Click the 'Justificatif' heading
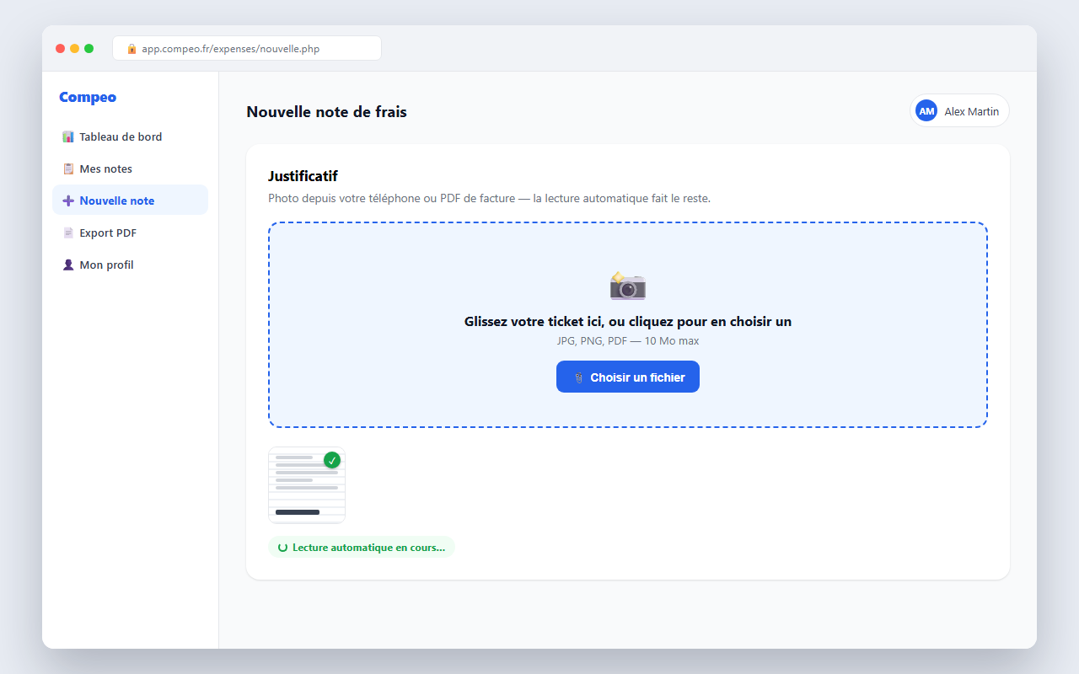This screenshot has width=1079, height=674. [303, 176]
